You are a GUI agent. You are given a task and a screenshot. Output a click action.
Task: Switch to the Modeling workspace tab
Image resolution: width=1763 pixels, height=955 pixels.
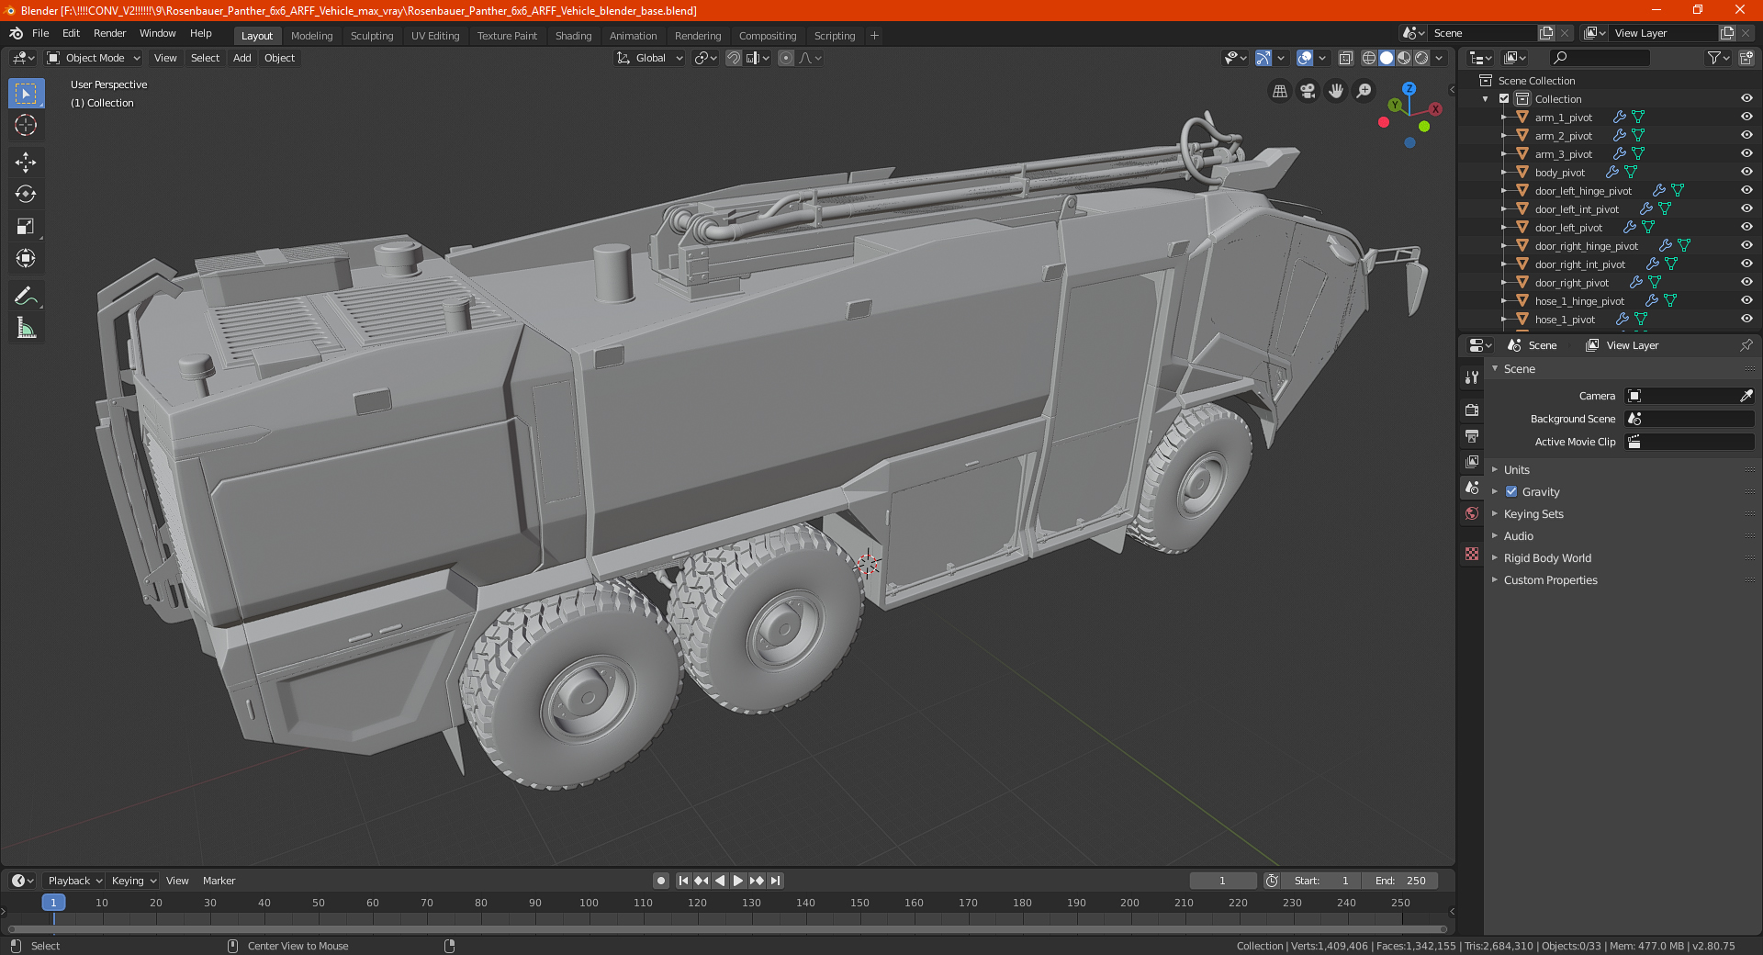point(311,36)
